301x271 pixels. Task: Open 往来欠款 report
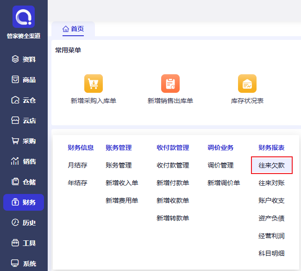[271, 165]
